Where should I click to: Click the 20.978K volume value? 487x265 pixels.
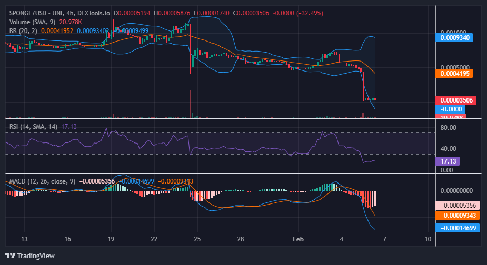(x=71, y=22)
